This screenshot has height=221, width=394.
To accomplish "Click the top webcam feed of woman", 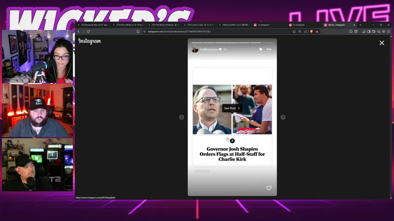I will click(x=37, y=57).
